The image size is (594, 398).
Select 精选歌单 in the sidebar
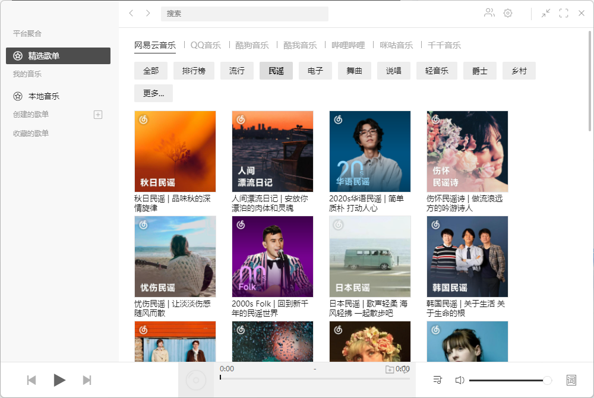pyautogui.click(x=58, y=56)
